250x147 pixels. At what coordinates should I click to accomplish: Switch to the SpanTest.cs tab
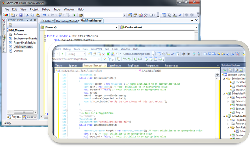point(114,66)
